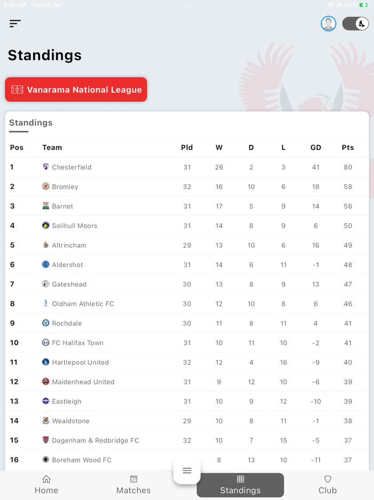The width and height of the screenshot is (374, 500).
Task: Click the Oldham Athletic FC crest
Action: pyautogui.click(x=45, y=304)
